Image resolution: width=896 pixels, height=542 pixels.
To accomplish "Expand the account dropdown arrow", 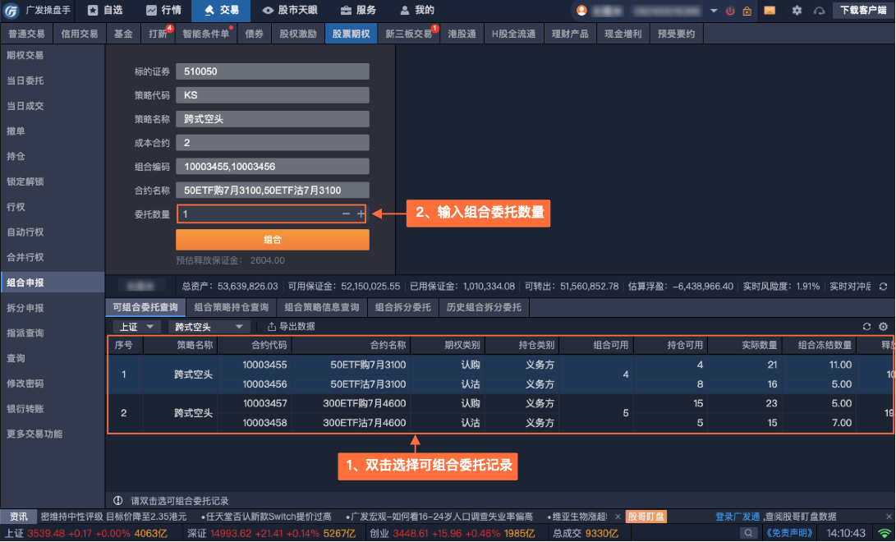I will point(714,11).
